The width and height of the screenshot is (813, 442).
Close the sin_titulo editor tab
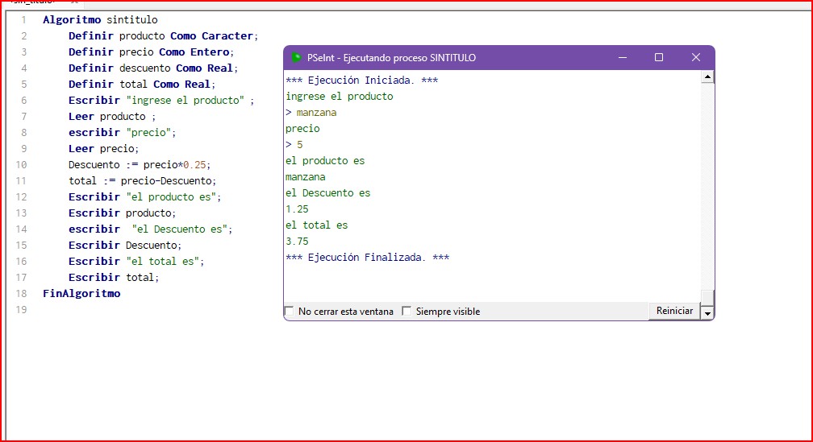[x=73, y=2]
